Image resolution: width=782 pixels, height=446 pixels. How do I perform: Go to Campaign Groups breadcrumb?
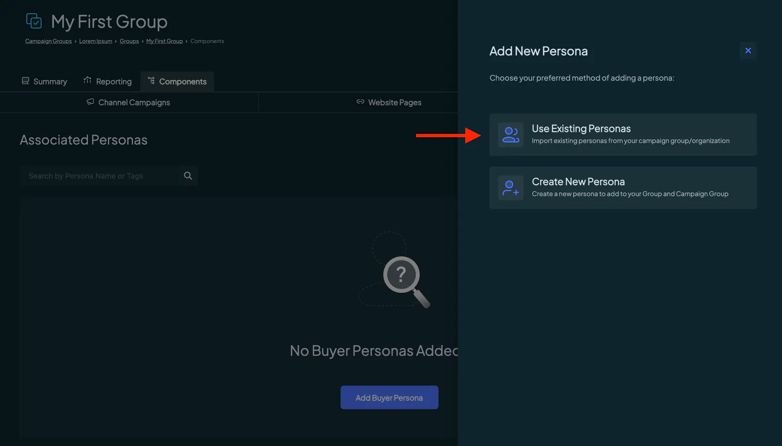click(x=48, y=41)
